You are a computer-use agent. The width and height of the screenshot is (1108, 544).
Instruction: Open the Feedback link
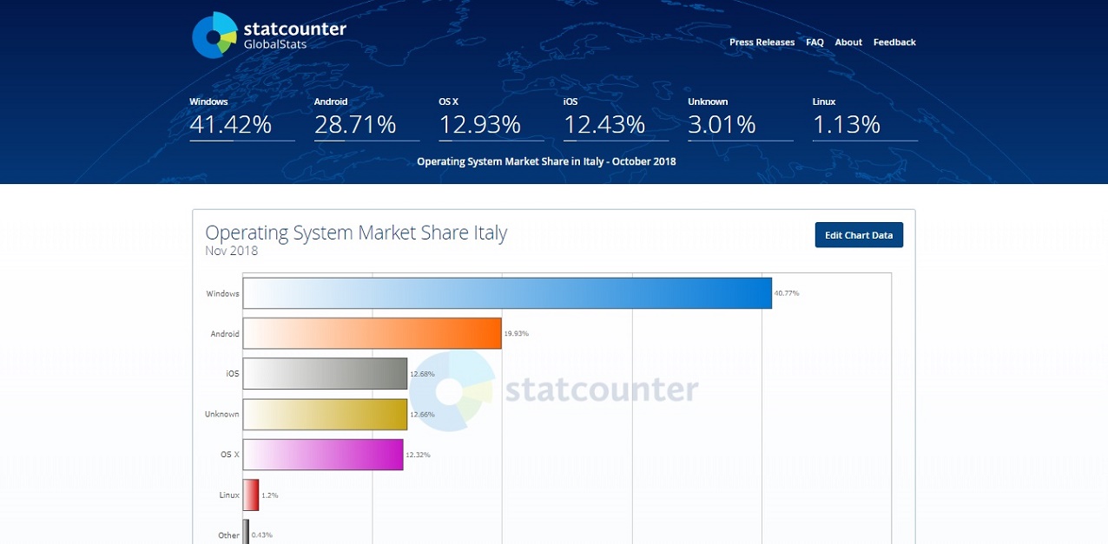pos(894,43)
